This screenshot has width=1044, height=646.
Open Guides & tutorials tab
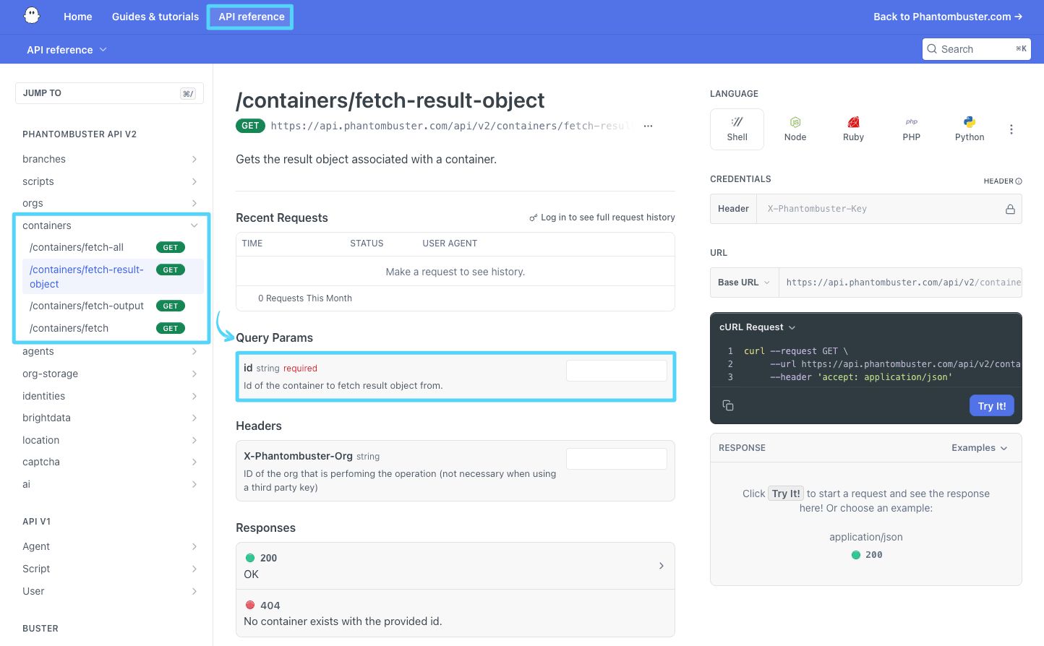click(155, 17)
